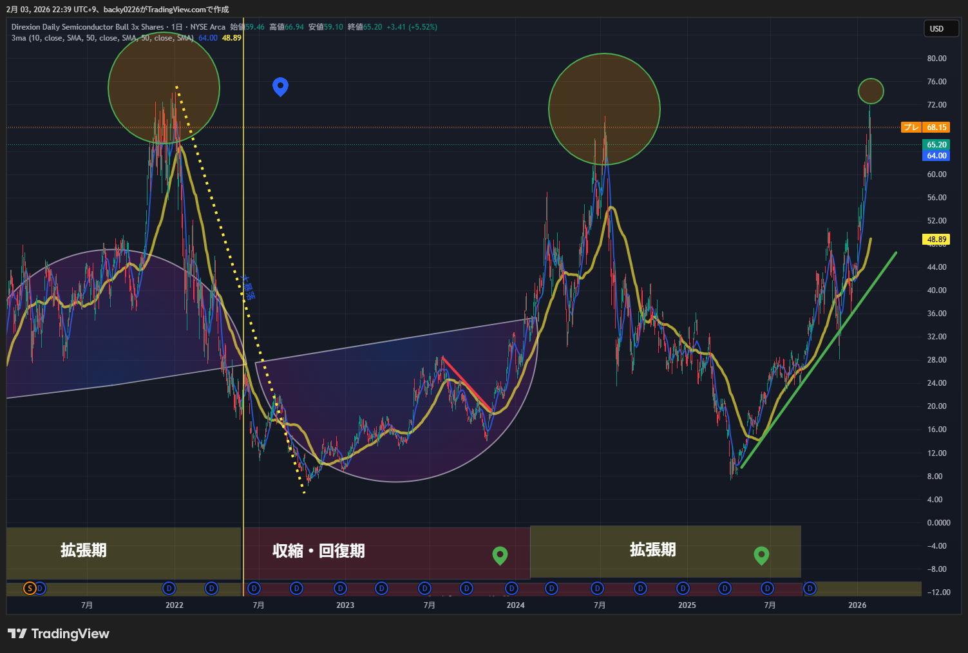Click the 2025 label on time axis
968x653 pixels.
(x=687, y=605)
